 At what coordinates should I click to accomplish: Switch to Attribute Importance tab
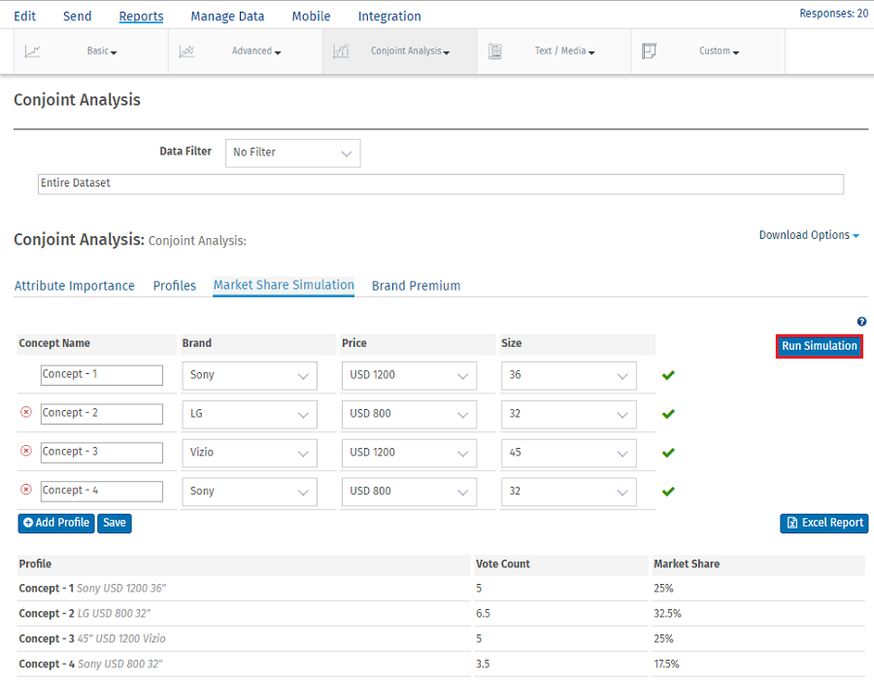[75, 286]
